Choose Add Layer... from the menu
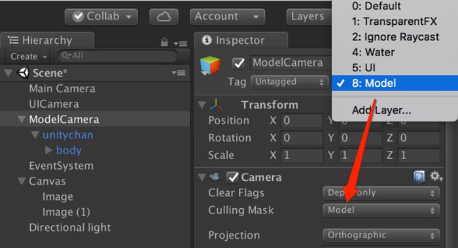The height and width of the screenshot is (248, 458). click(381, 110)
